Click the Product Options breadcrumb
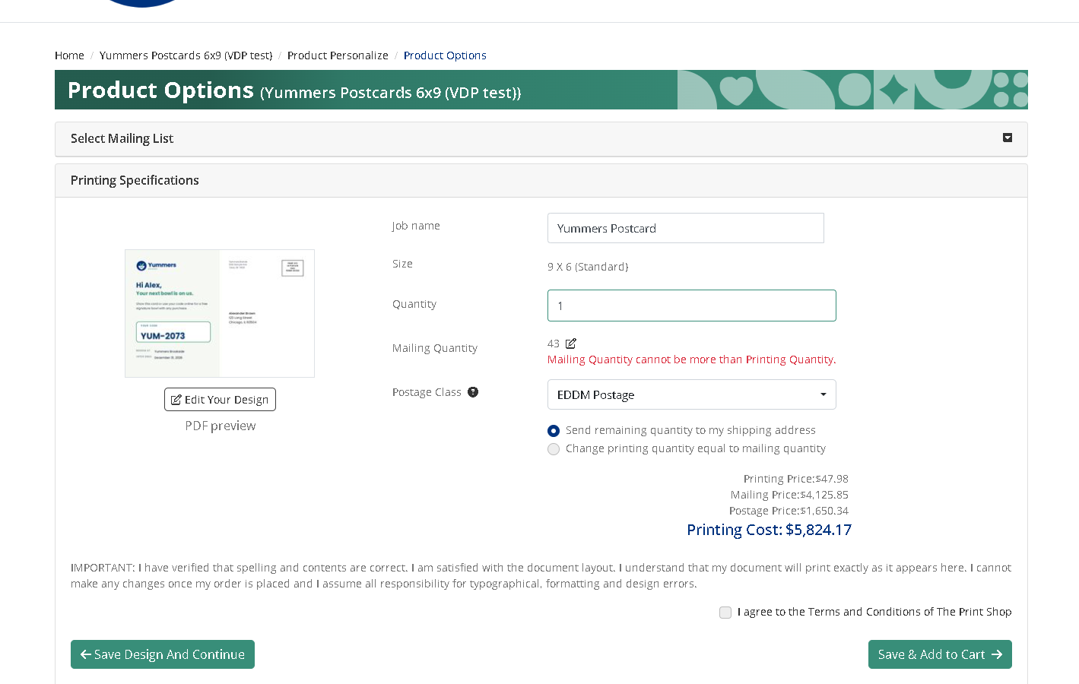This screenshot has height=684, width=1079. (x=445, y=55)
